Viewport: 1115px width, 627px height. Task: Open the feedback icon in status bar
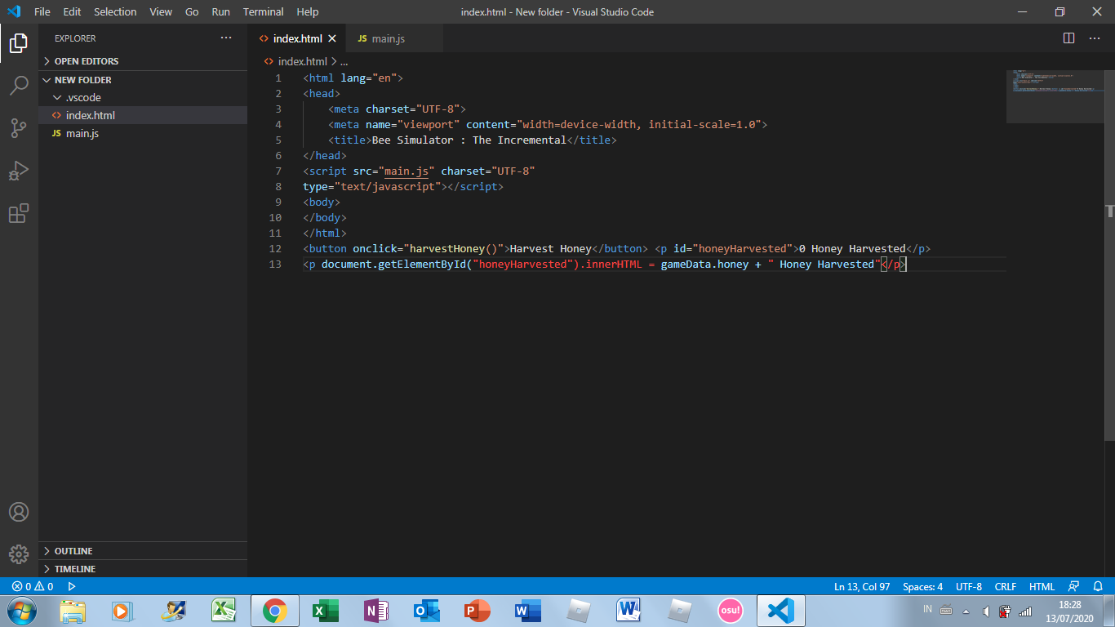[1074, 586]
